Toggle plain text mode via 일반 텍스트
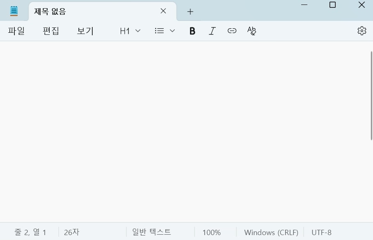The height and width of the screenshot is (240, 373). (151, 232)
